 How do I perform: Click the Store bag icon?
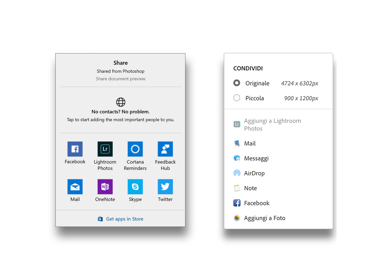(x=100, y=219)
